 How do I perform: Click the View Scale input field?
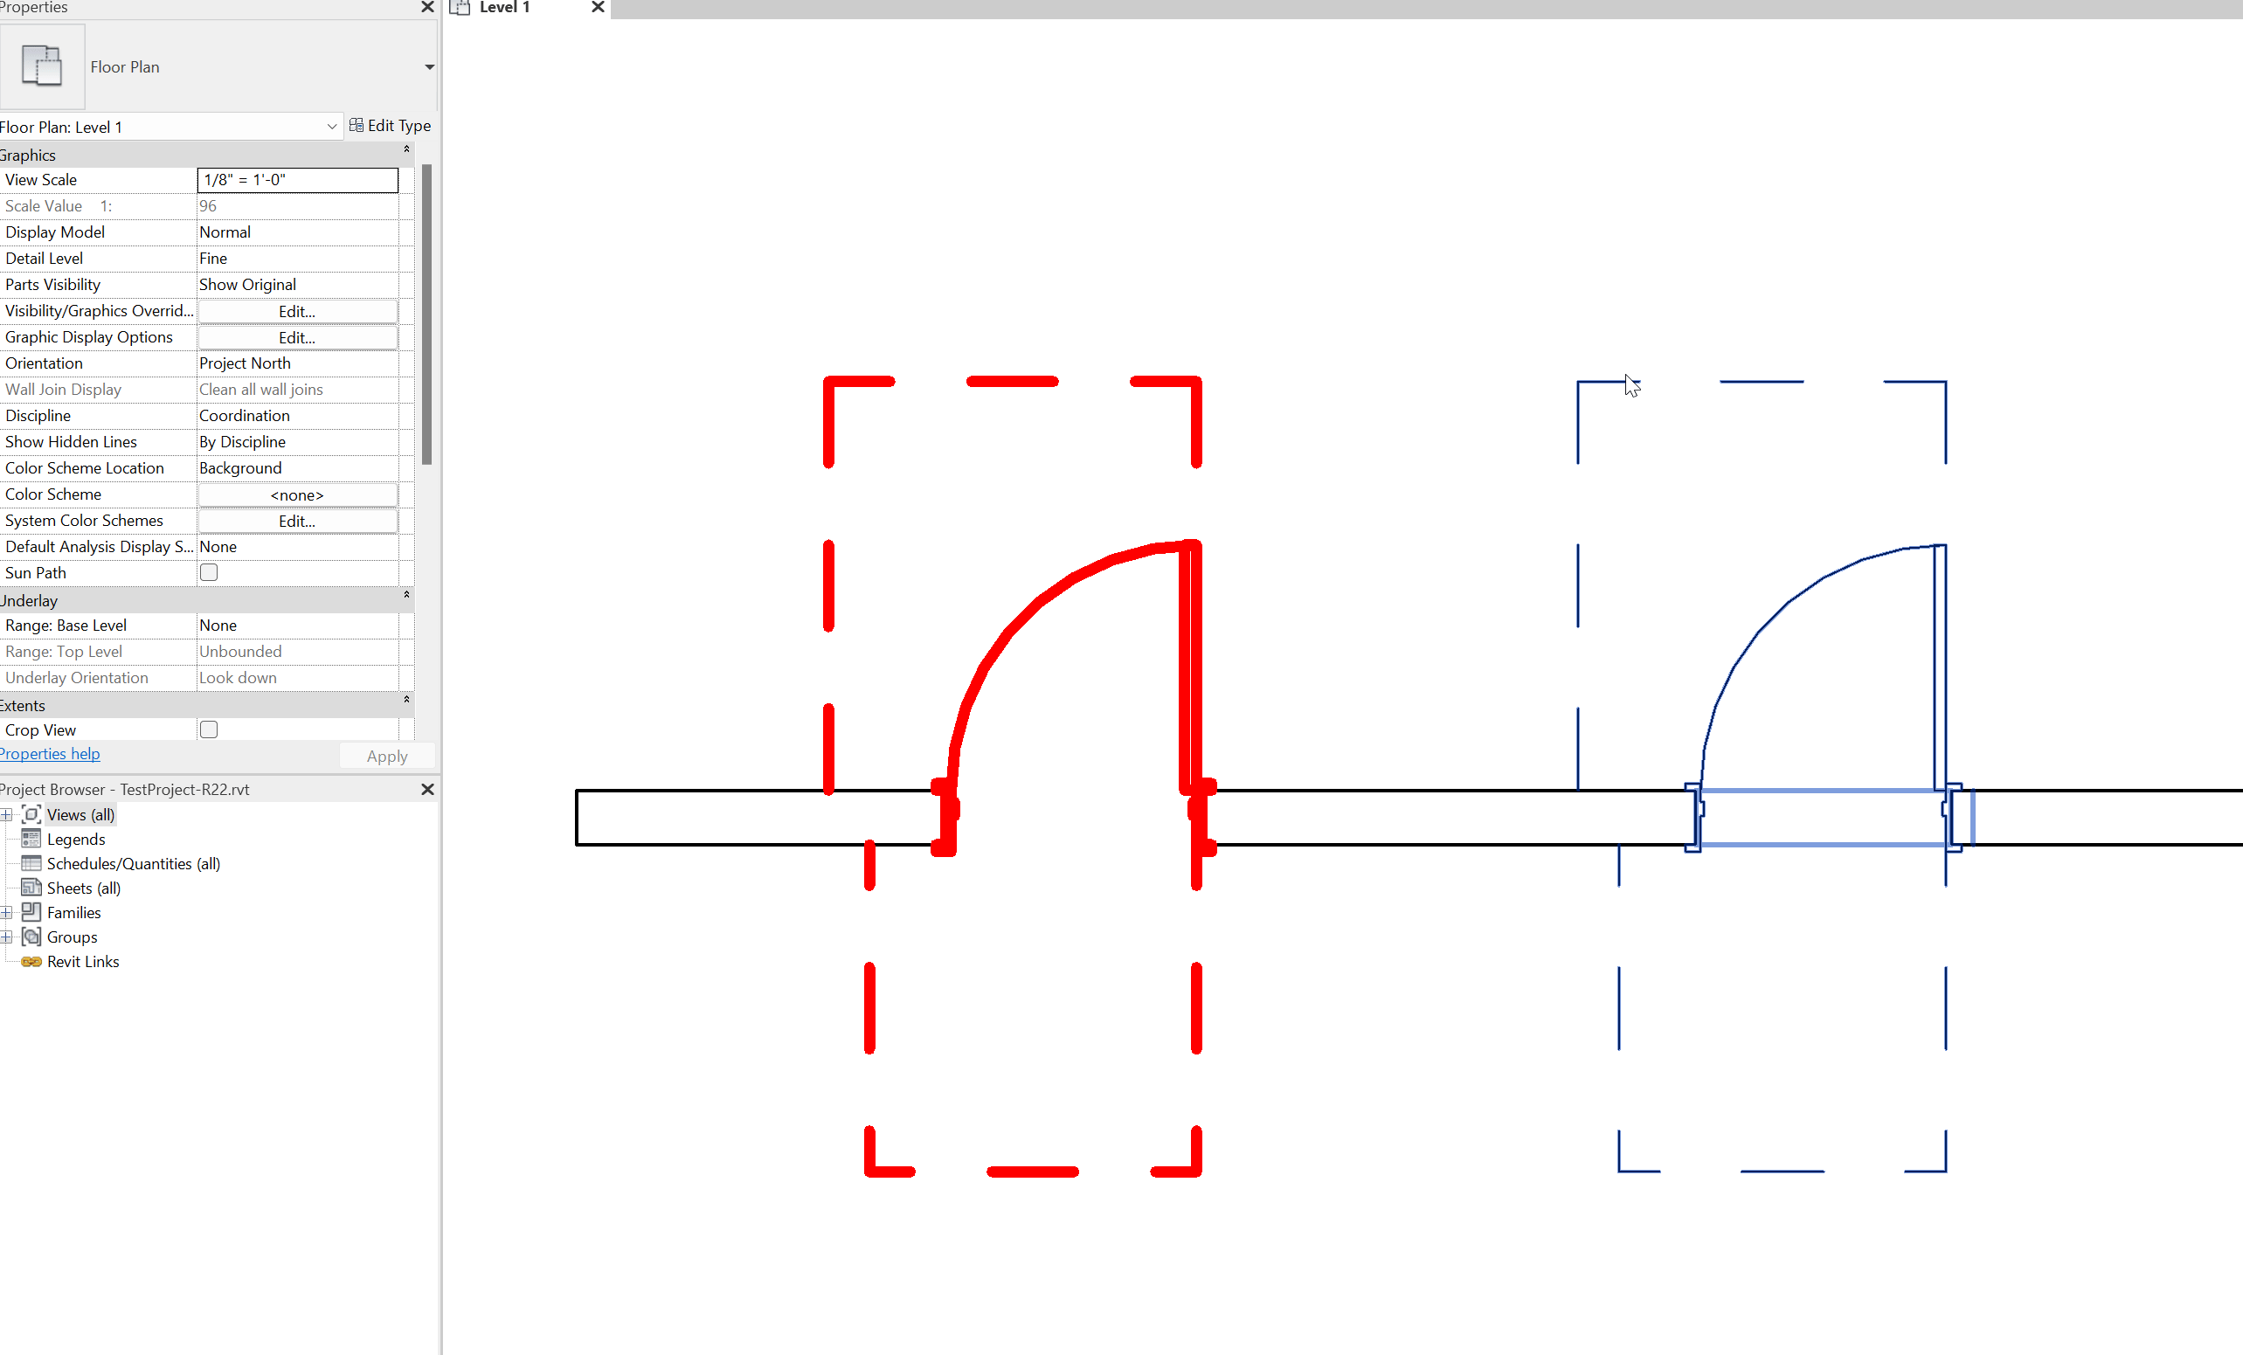tap(297, 179)
